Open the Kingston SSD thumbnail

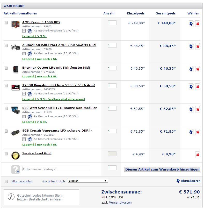(16, 87)
